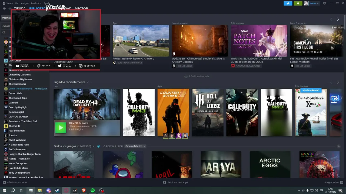Open the blue announcements megaphone button
346x194 pixels.
click(288, 3)
